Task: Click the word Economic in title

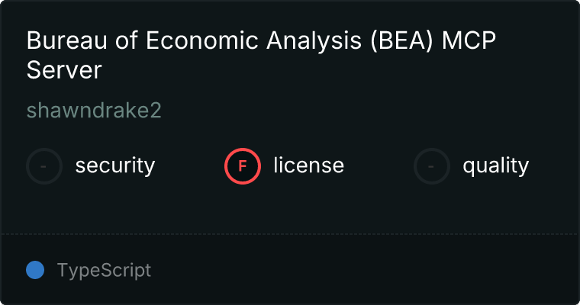Action: [195, 41]
